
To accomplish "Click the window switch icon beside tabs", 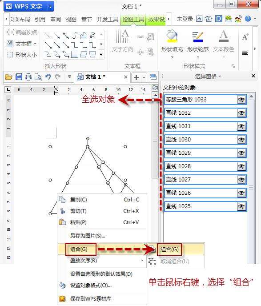I will 153,77.
